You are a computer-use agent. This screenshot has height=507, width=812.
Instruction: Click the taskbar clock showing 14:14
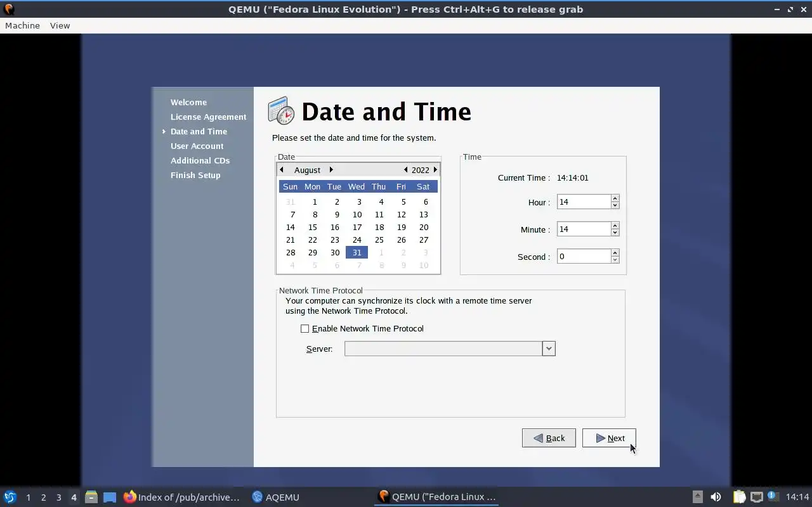click(797, 497)
